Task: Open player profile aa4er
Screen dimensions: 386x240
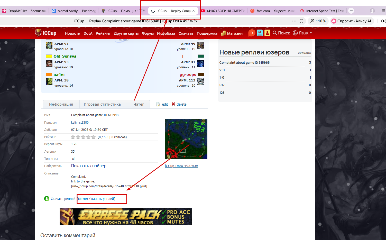Action: click(x=59, y=75)
